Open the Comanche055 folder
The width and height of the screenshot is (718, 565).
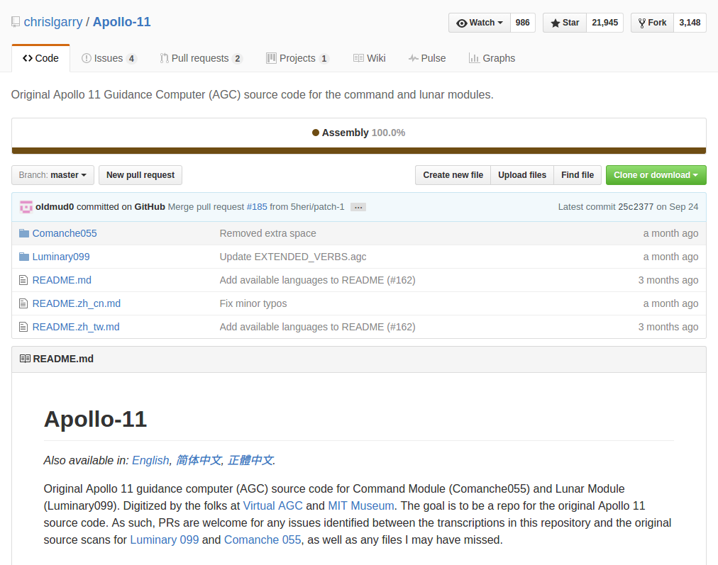pyautogui.click(x=65, y=233)
